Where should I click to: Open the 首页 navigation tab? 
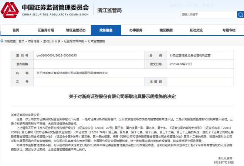coord(16,30)
